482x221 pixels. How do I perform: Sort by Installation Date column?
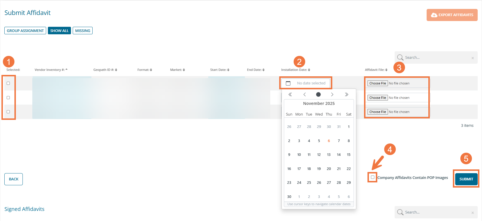(x=295, y=70)
